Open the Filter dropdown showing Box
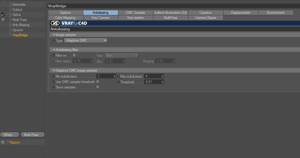This screenshot has width=300, height=158. click(121, 55)
